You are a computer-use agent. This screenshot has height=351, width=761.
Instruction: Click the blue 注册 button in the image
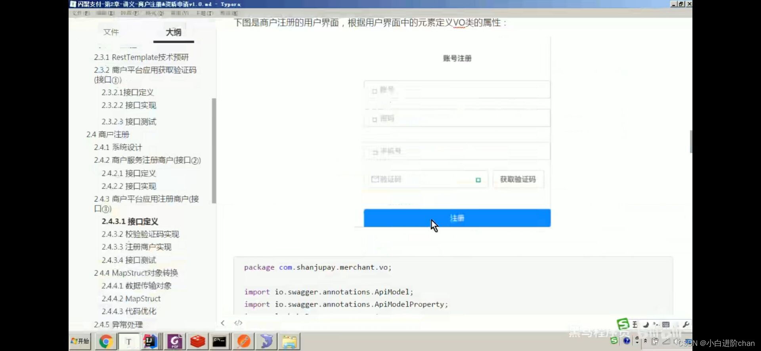pyautogui.click(x=457, y=218)
